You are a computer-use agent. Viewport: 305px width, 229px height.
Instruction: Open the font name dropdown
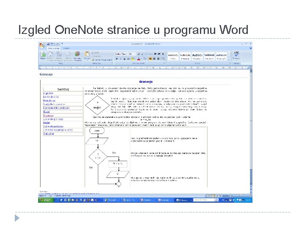[122, 54]
